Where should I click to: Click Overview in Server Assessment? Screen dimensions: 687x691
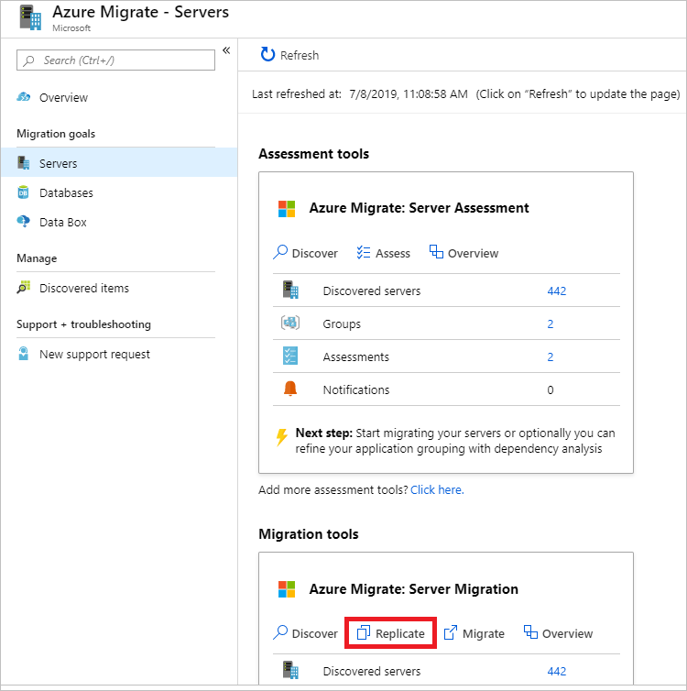464,253
